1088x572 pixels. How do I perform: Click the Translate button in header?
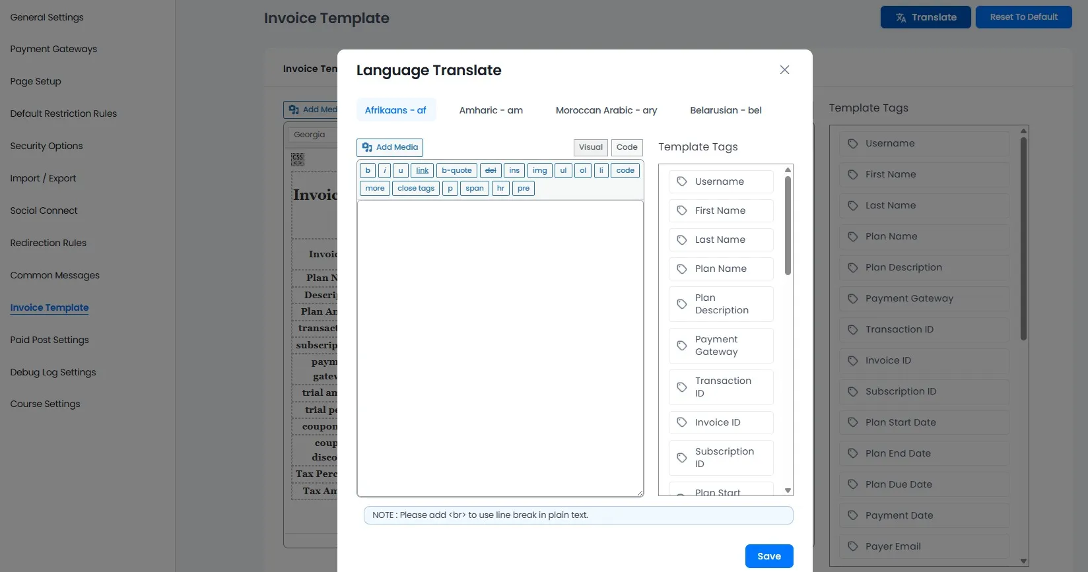pyautogui.click(x=926, y=17)
